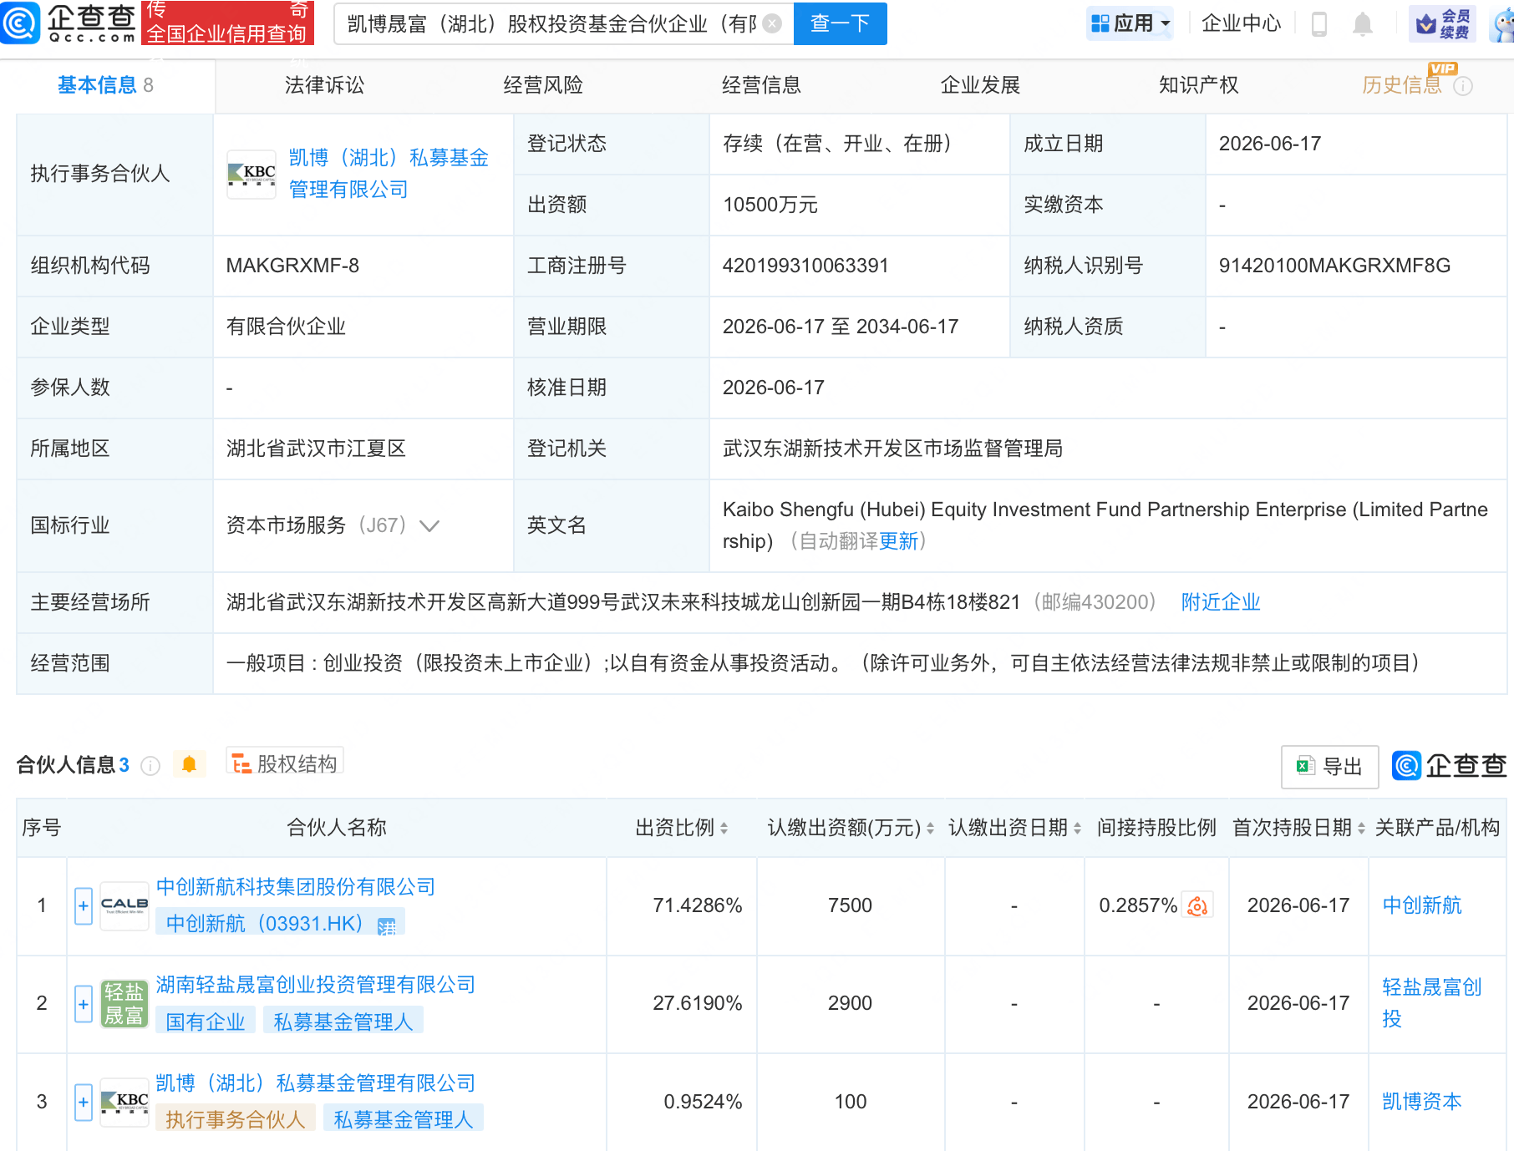The image size is (1514, 1151).
Task: Open 中创新航科技集团股份有限公司 link
Action: click(x=296, y=887)
